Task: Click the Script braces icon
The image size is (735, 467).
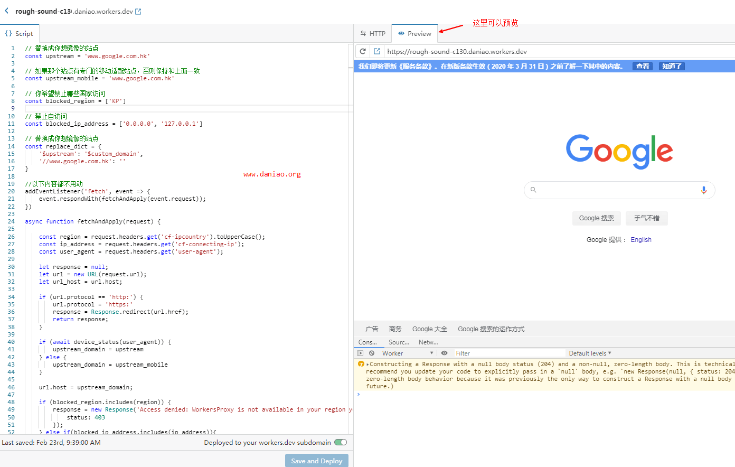Action: coord(8,33)
